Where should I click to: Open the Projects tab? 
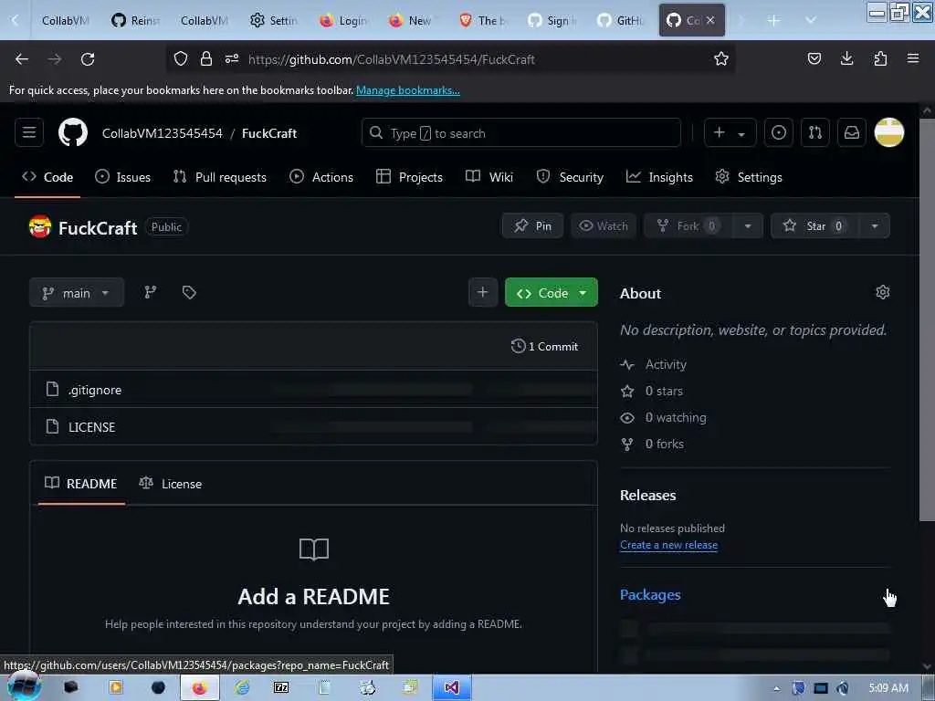pyautogui.click(x=410, y=177)
